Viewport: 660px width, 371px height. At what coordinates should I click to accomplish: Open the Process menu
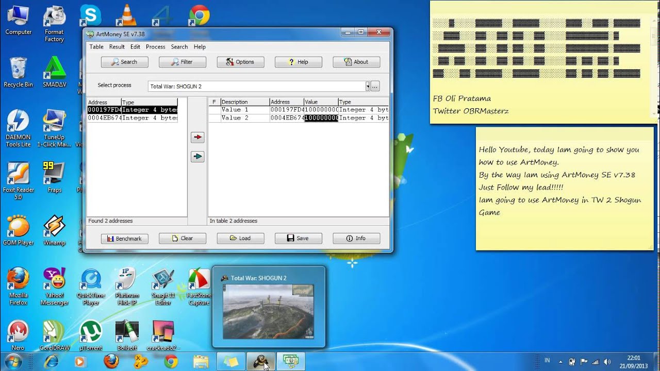coord(155,47)
